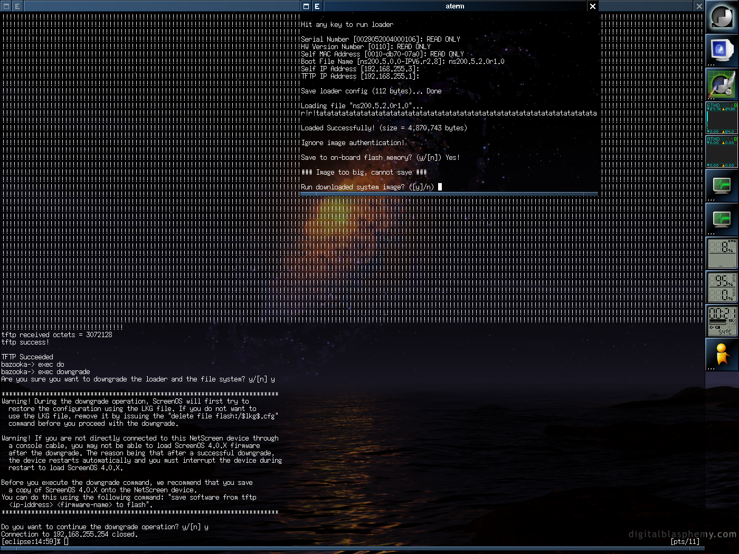739x554 pixels.
Task: Click the Self IP Address line
Action: tap(360, 69)
